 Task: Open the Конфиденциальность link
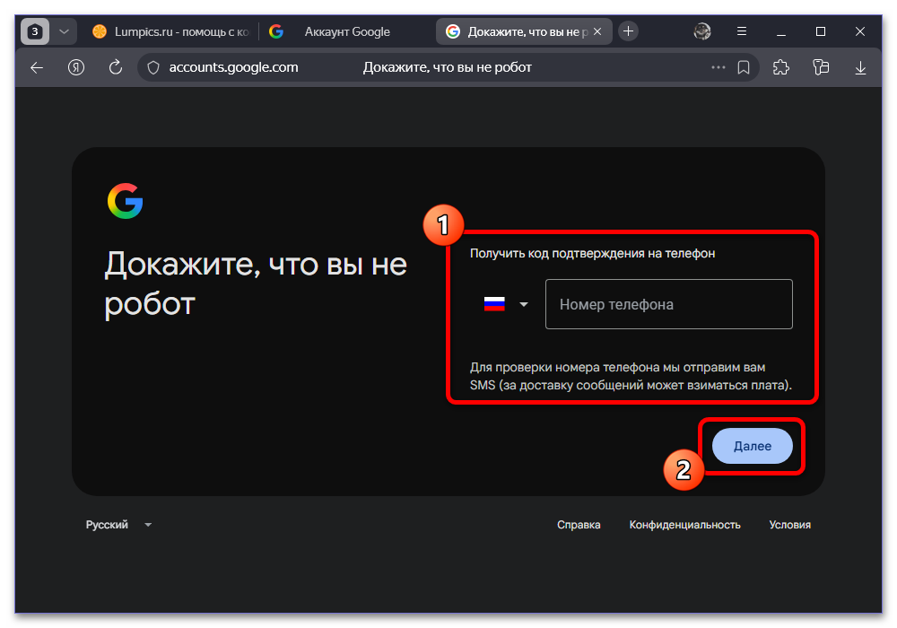(x=684, y=525)
